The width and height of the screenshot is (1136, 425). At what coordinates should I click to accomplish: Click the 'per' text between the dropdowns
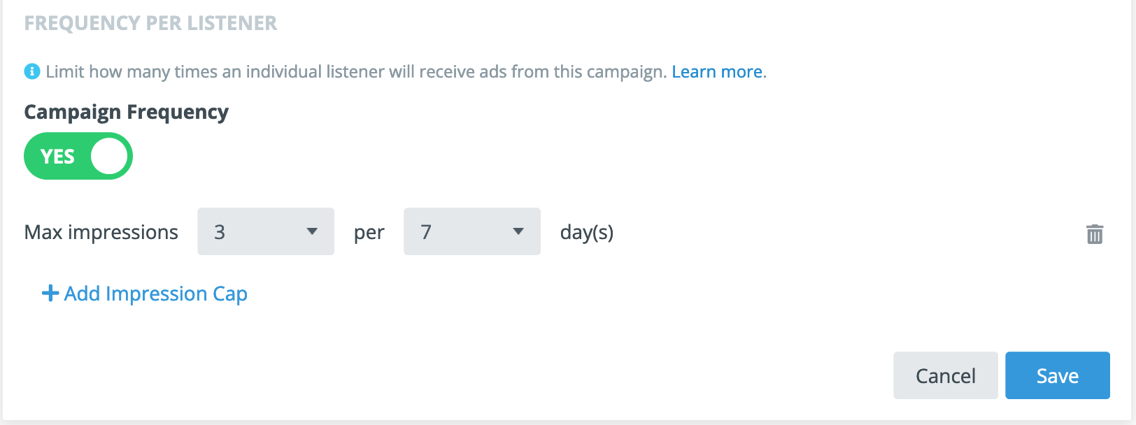[369, 232]
